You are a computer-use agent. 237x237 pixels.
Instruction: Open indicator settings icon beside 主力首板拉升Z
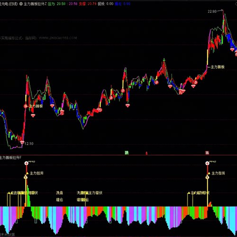21,4
